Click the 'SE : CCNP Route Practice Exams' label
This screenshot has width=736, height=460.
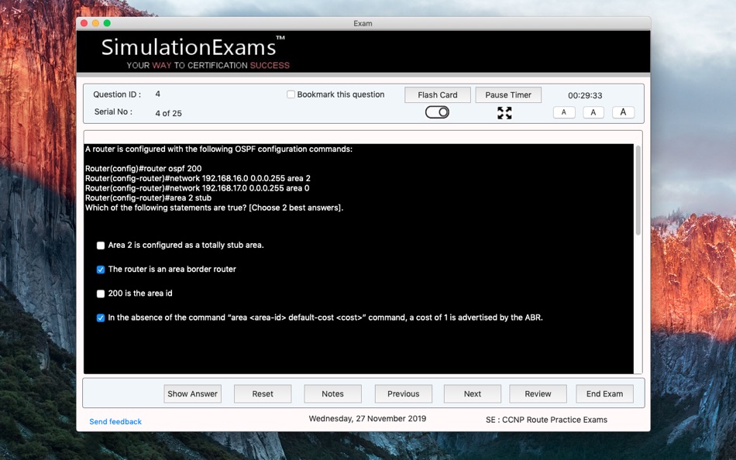[x=546, y=420]
